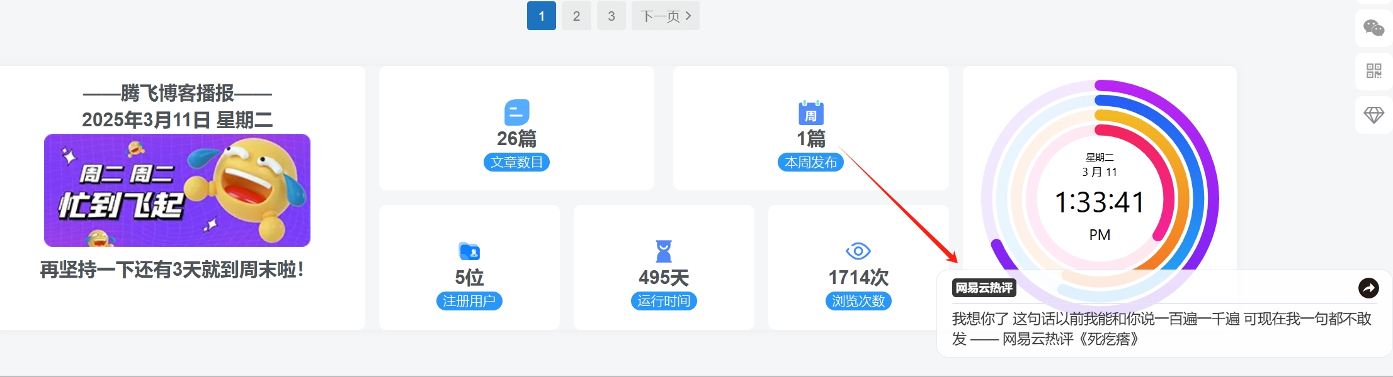Screen dimensions: 1393x377
Task: Click the hourglass running time icon
Action: click(664, 251)
